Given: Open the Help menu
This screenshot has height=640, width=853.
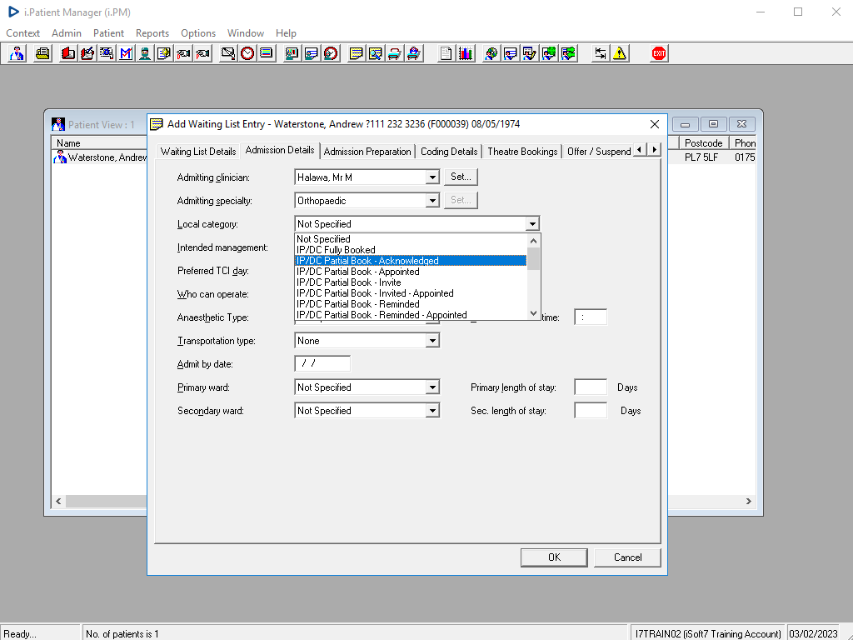Looking at the screenshot, I should click(286, 33).
